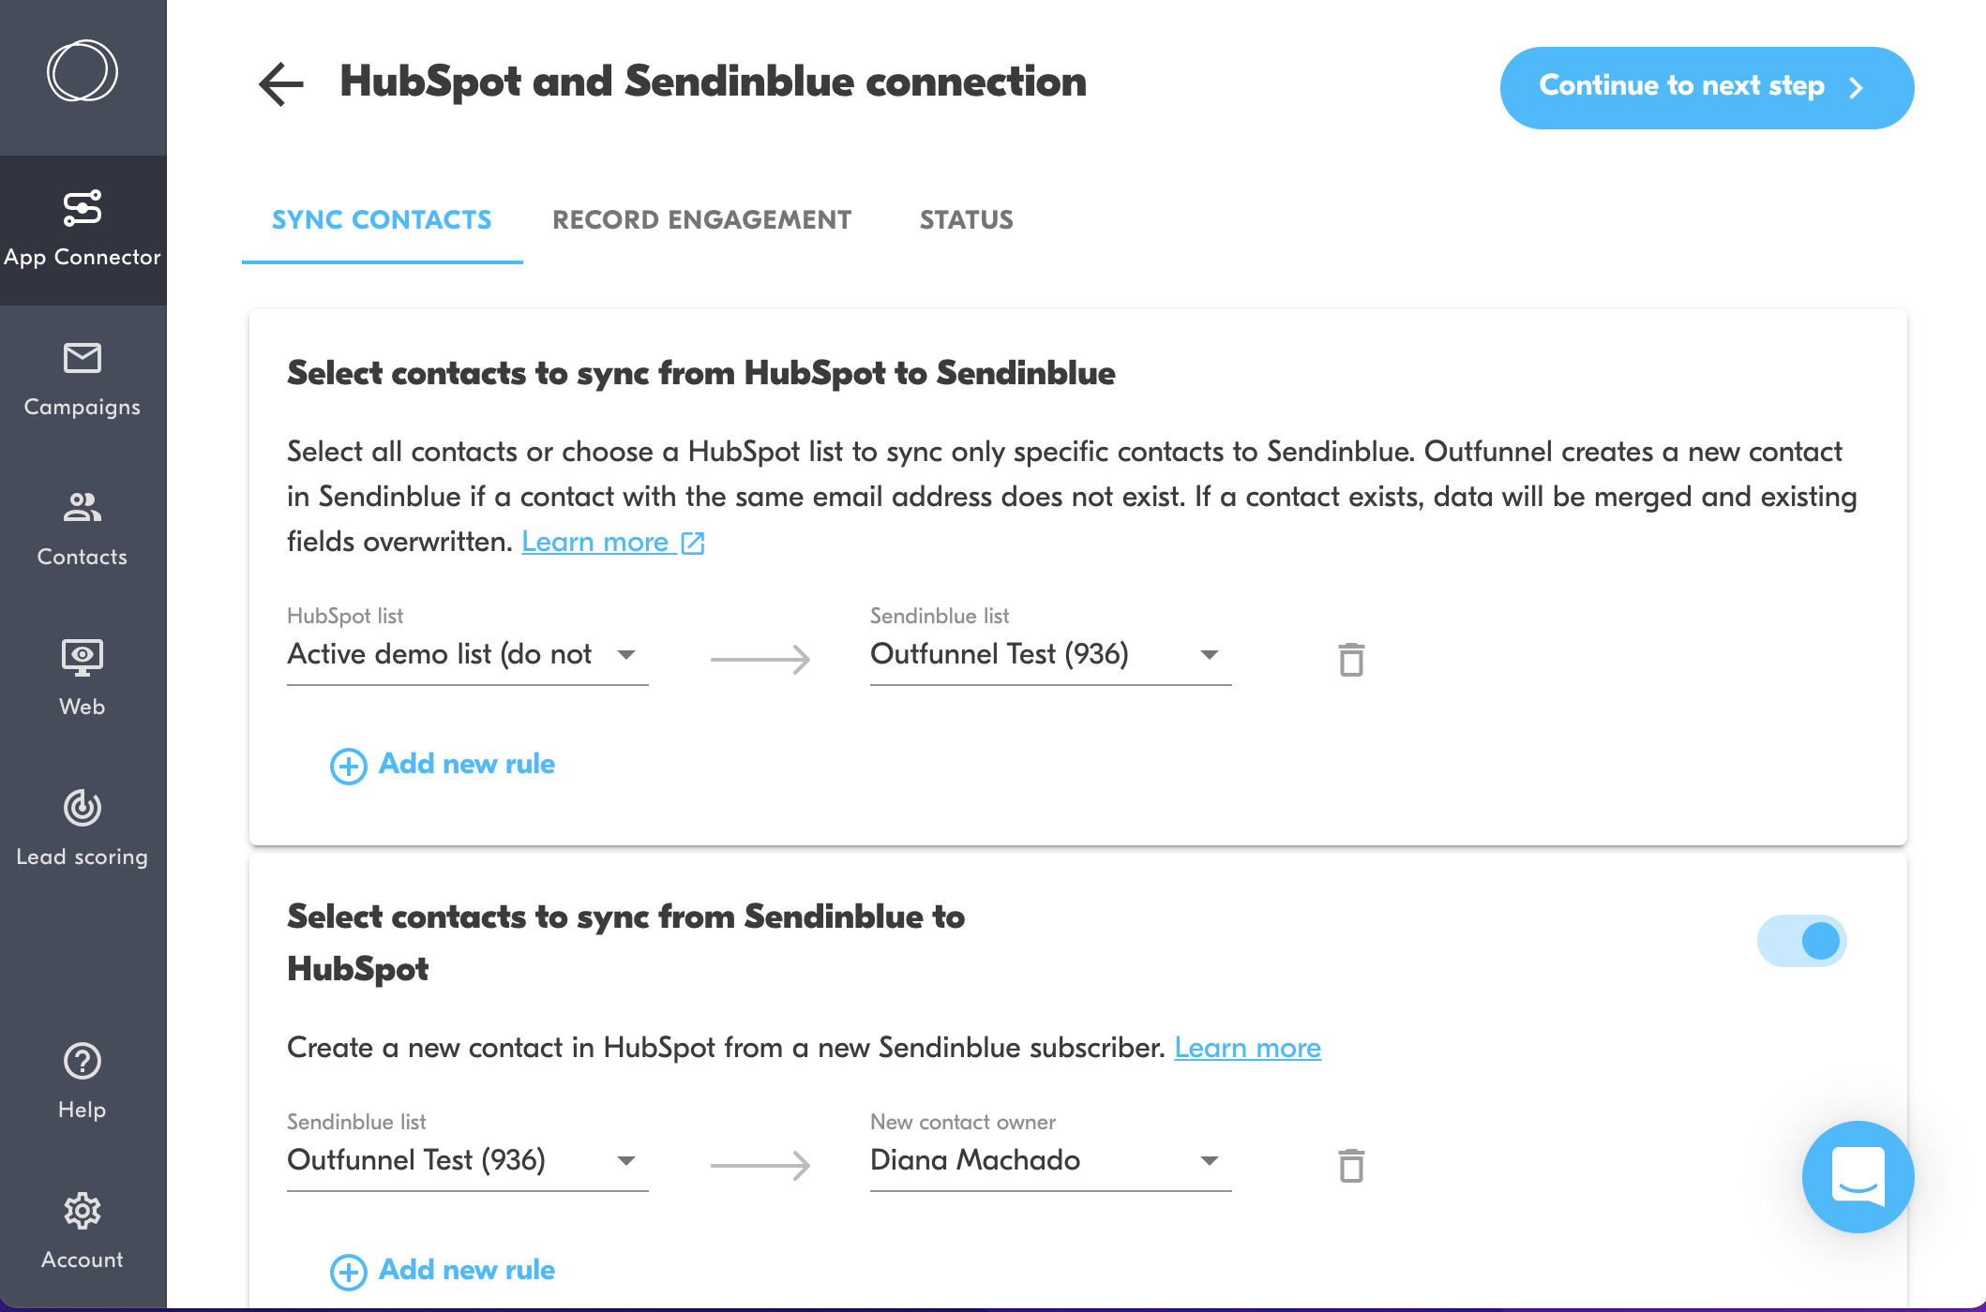
Task: Disable Sendinblue to HubSpot sync toggle
Action: tap(1801, 941)
